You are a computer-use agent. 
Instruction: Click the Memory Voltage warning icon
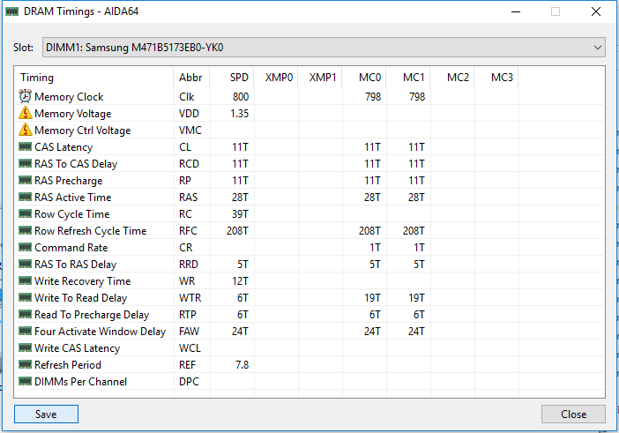coord(25,114)
